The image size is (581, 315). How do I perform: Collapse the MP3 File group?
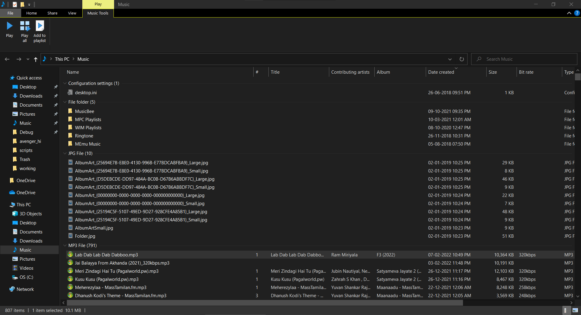(65, 246)
